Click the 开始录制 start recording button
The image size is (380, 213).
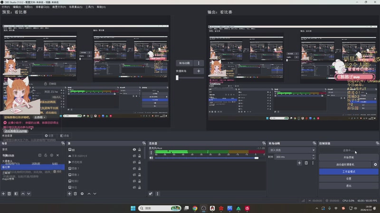pos(349,157)
